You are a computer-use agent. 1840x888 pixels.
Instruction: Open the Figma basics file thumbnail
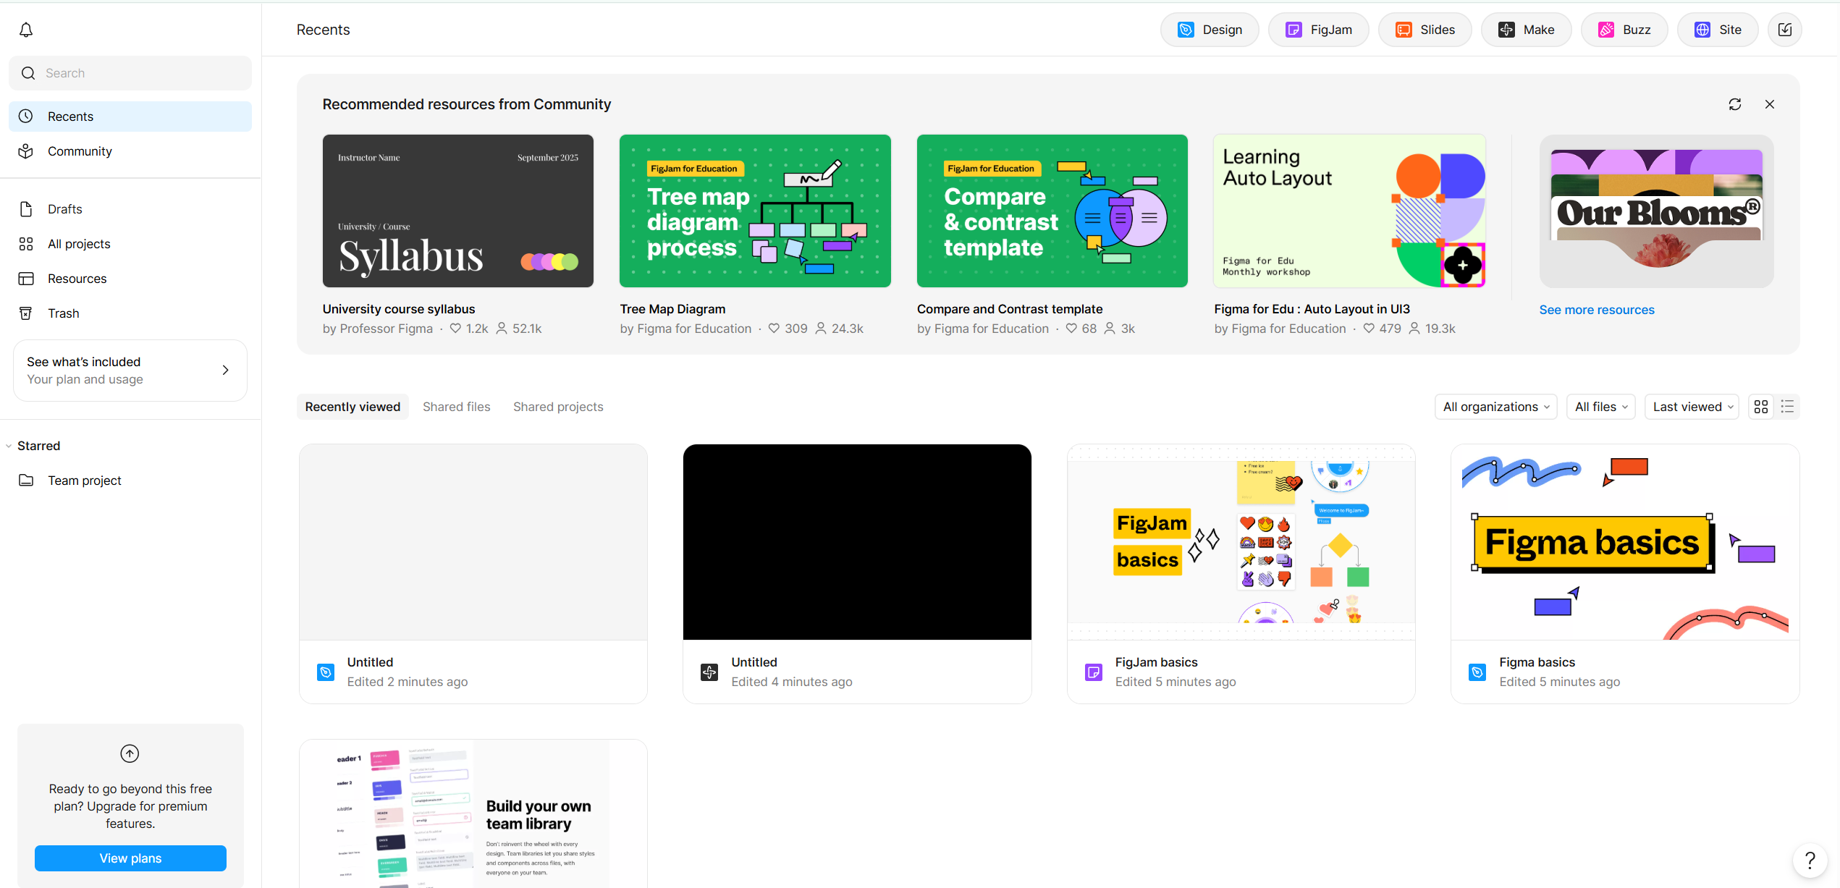pos(1625,542)
